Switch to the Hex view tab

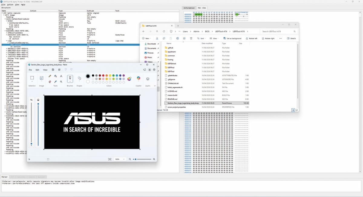coord(202,8)
